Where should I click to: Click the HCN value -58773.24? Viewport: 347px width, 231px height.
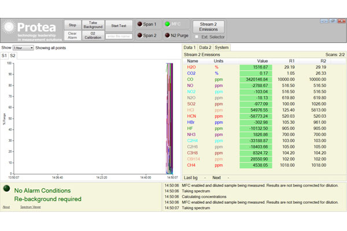pyautogui.click(x=259, y=116)
